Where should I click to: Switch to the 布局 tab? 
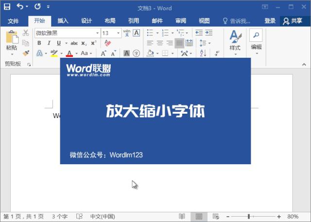click(x=110, y=20)
